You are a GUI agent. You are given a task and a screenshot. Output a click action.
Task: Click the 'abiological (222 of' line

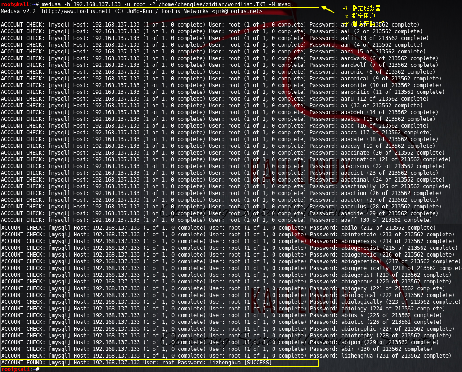point(228,295)
